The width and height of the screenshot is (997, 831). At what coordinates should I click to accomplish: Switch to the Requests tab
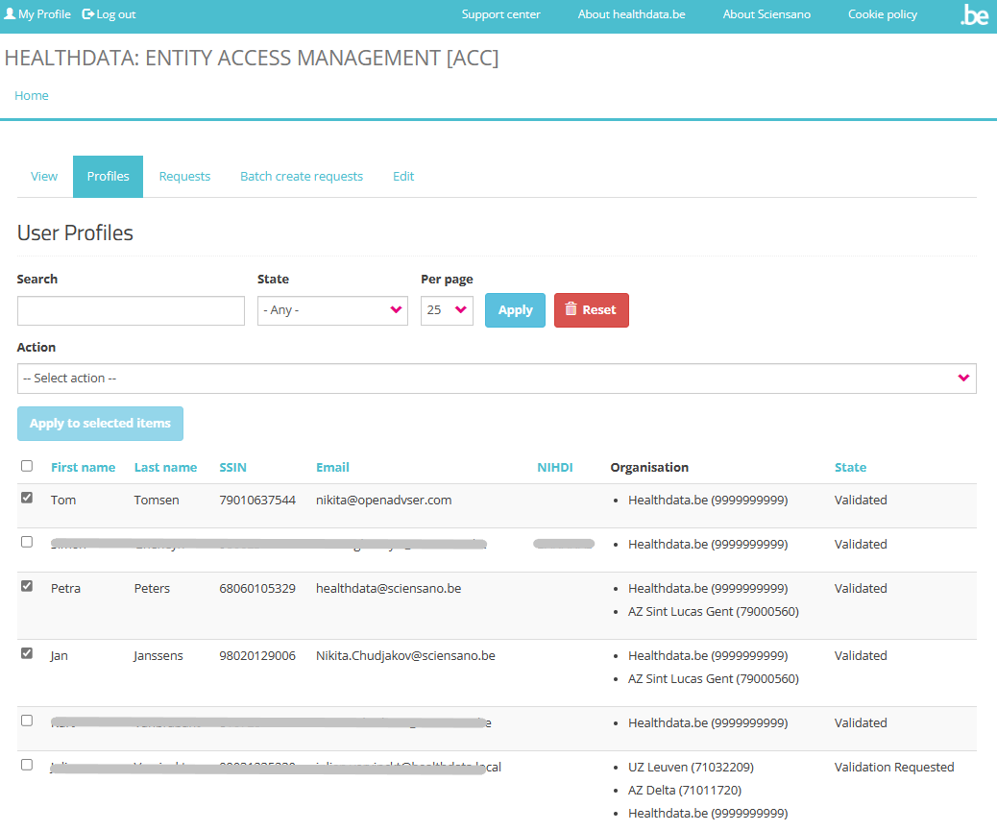[184, 177]
